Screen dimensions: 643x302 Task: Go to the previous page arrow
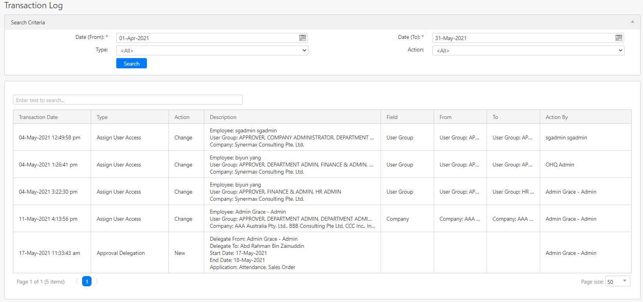tap(77, 281)
